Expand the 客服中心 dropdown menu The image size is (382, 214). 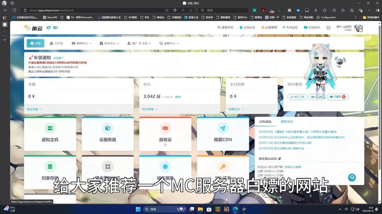[169, 43]
